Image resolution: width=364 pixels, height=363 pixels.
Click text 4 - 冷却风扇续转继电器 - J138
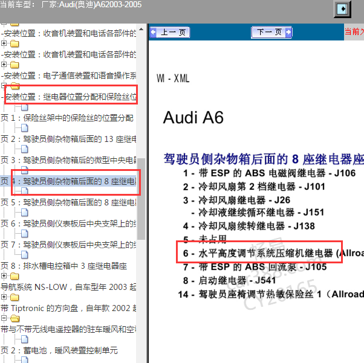pos(249,226)
